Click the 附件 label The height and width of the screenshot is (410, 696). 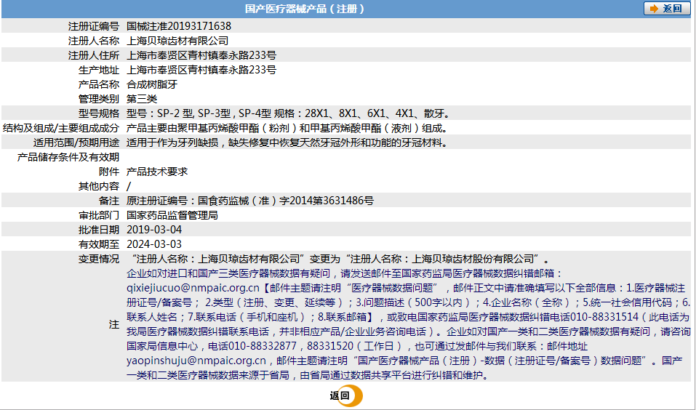click(109, 172)
